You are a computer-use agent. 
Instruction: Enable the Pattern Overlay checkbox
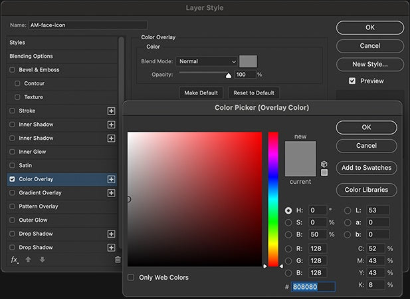(12, 206)
